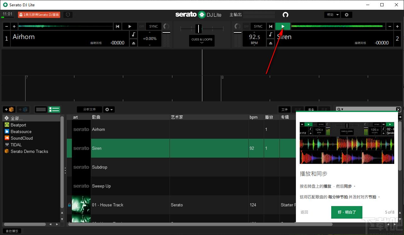The image size is (404, 235).
Task: Open library gear options dropdown
Action: coord(109,109)
